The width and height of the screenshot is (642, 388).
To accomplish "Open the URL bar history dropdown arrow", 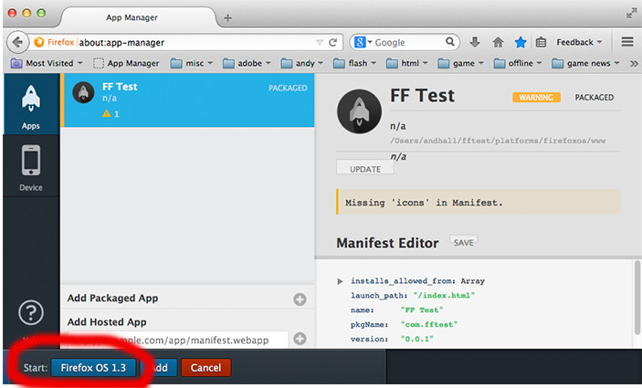I will point(320,42).
